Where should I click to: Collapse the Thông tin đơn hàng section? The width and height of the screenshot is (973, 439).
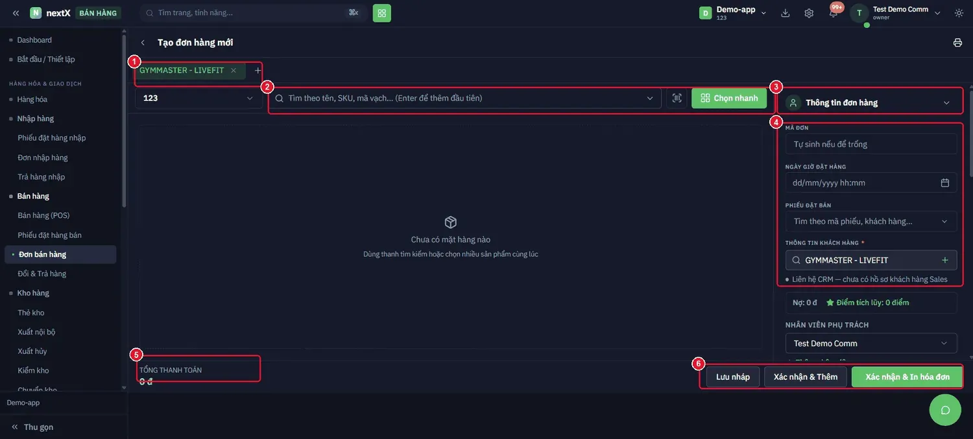[x=946, y=102]
